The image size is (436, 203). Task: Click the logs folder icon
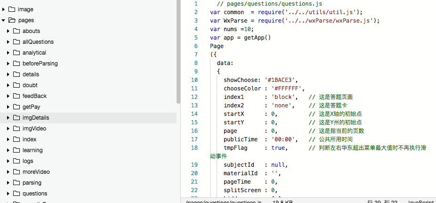16,161
